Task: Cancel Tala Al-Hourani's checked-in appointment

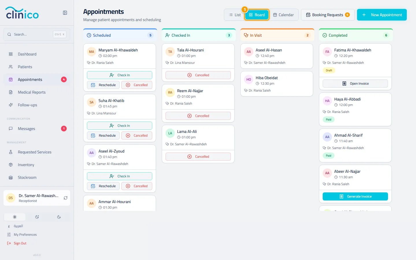Action: point(198,75)
